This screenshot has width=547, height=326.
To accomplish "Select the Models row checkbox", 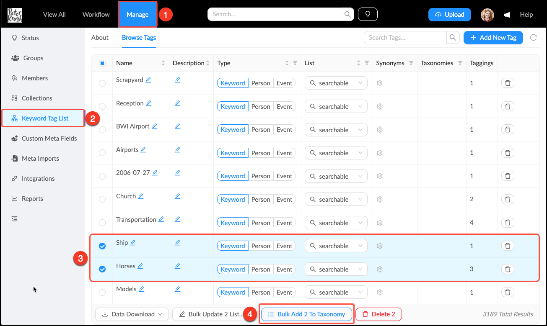I will (x=102, y=293).
